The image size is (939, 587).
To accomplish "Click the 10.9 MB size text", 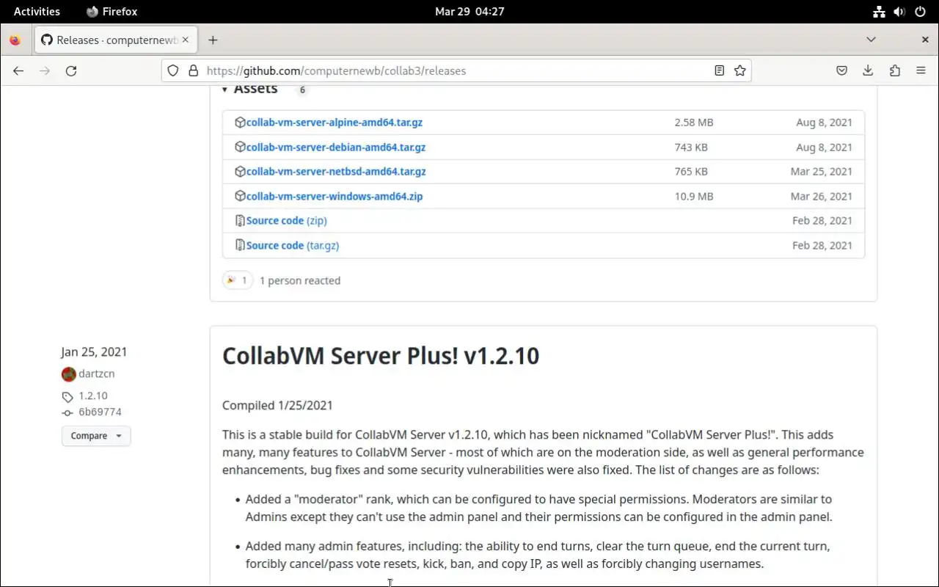I will pyautogui.click(x=694, y=196).
